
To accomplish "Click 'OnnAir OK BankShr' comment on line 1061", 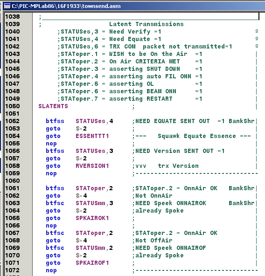I will (219, 188).
